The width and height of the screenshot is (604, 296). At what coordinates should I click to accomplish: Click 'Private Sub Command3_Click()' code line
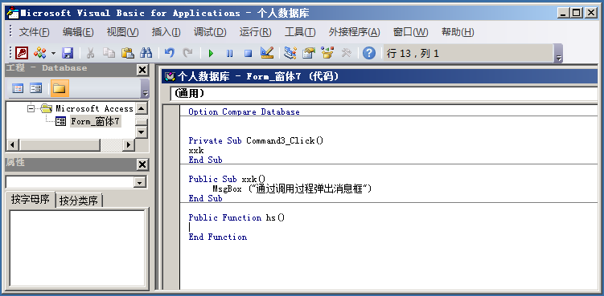click(x=256, y=140)
